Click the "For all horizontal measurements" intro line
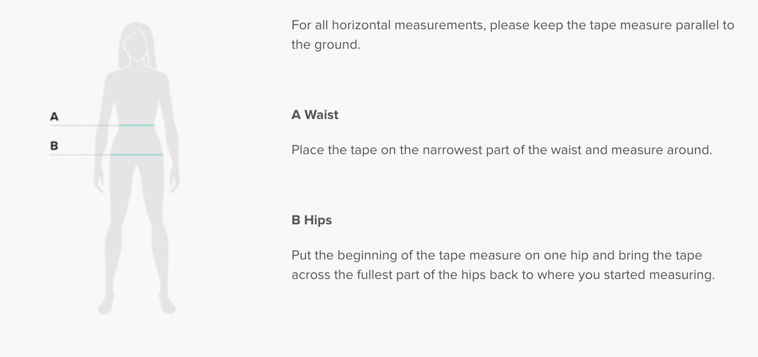The height and width of the screenshot is (357, 758). click(513, 25)
